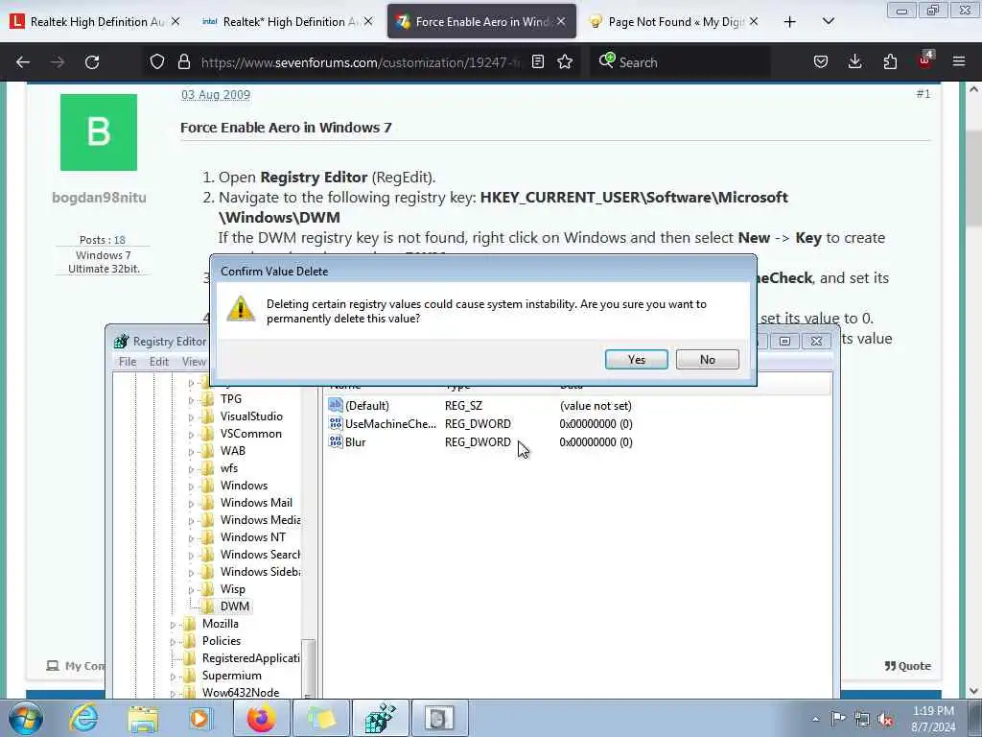Switch to the Page Not Found tab
982x737 pixels.
[674, 22]
